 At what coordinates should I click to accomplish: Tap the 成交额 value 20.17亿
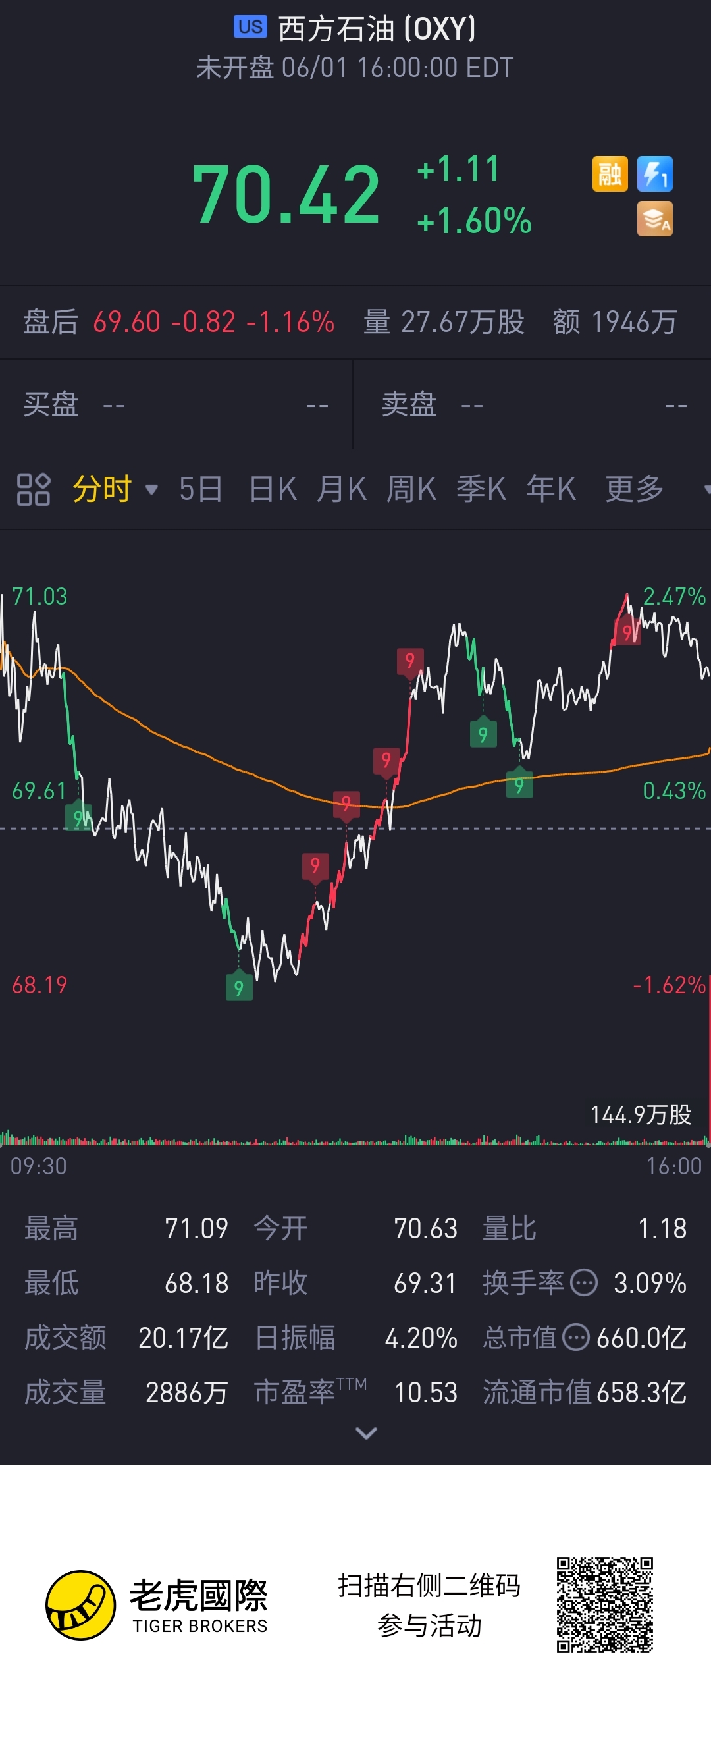coord(183,1338)
